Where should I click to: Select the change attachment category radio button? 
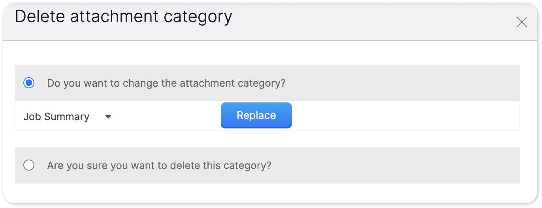click(29, 83)
